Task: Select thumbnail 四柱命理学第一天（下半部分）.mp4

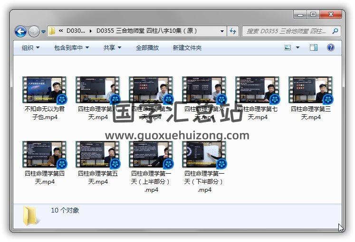Action: click(204, 155)
